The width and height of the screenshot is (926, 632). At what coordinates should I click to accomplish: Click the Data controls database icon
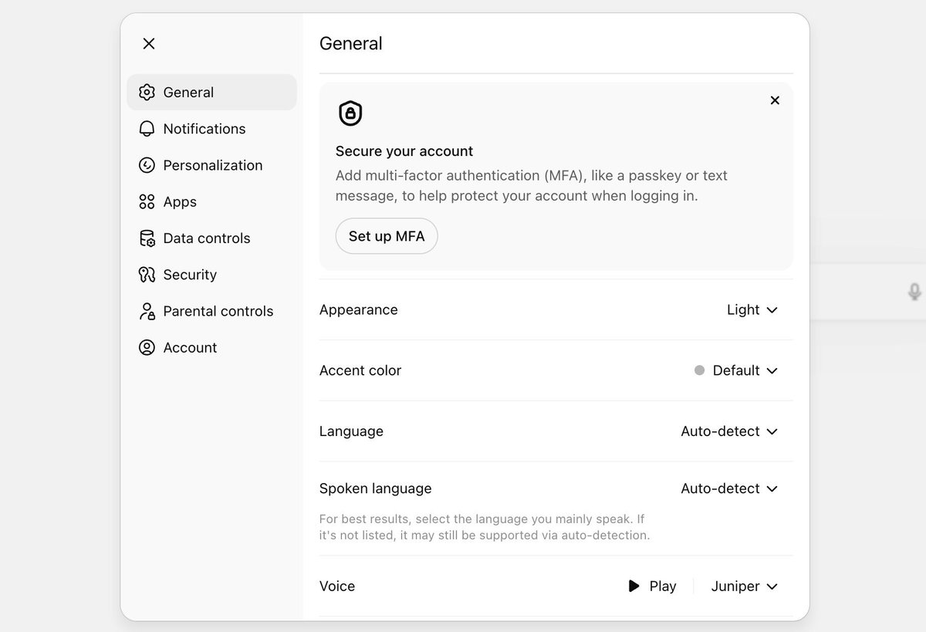[x=147, y=238]
